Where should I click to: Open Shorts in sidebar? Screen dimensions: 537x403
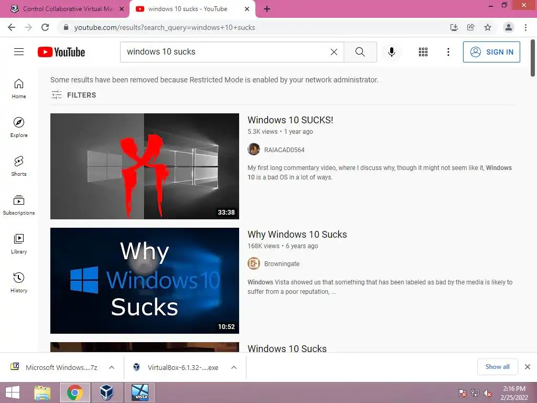pyautogui.click(x=19, y=166)
